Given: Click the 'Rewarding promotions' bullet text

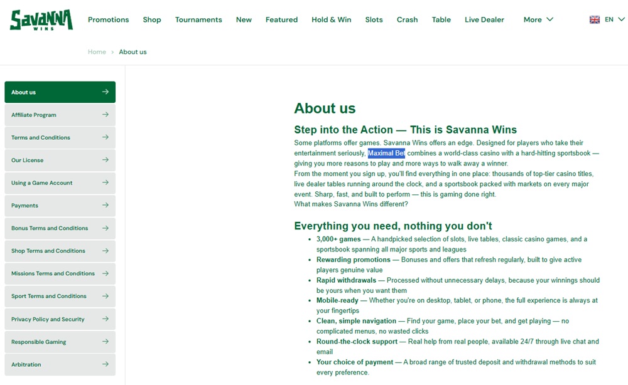Looking at the screenshot, I should [353, 260].
